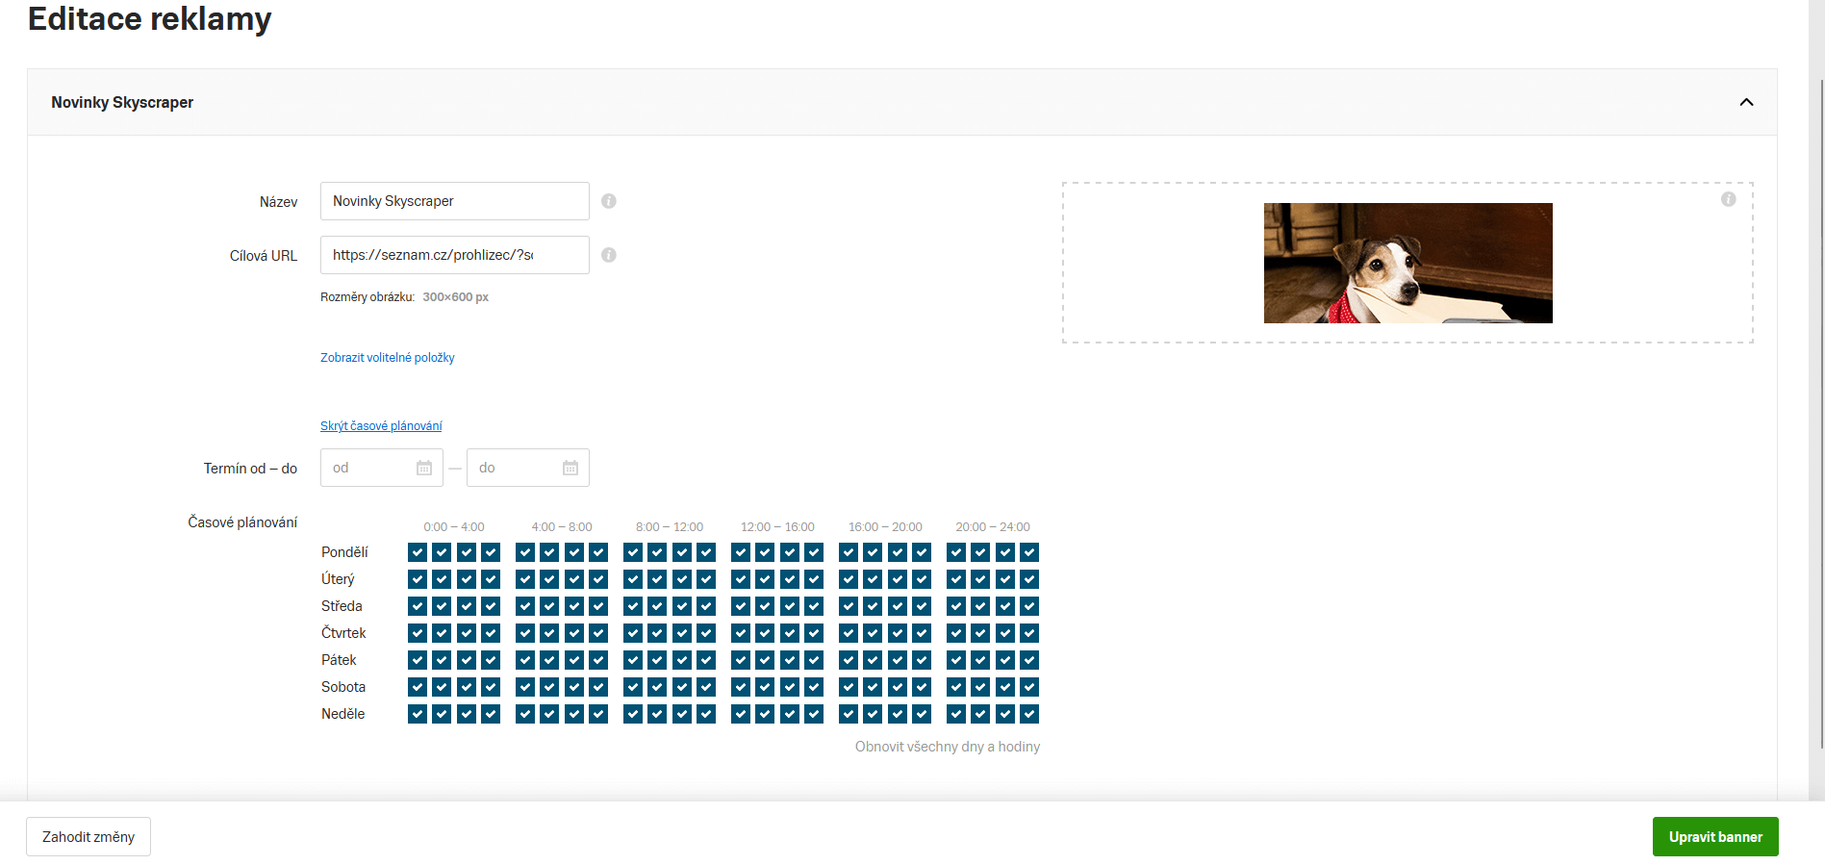
Task: Click info icon next to Název field
Action: 609,201
